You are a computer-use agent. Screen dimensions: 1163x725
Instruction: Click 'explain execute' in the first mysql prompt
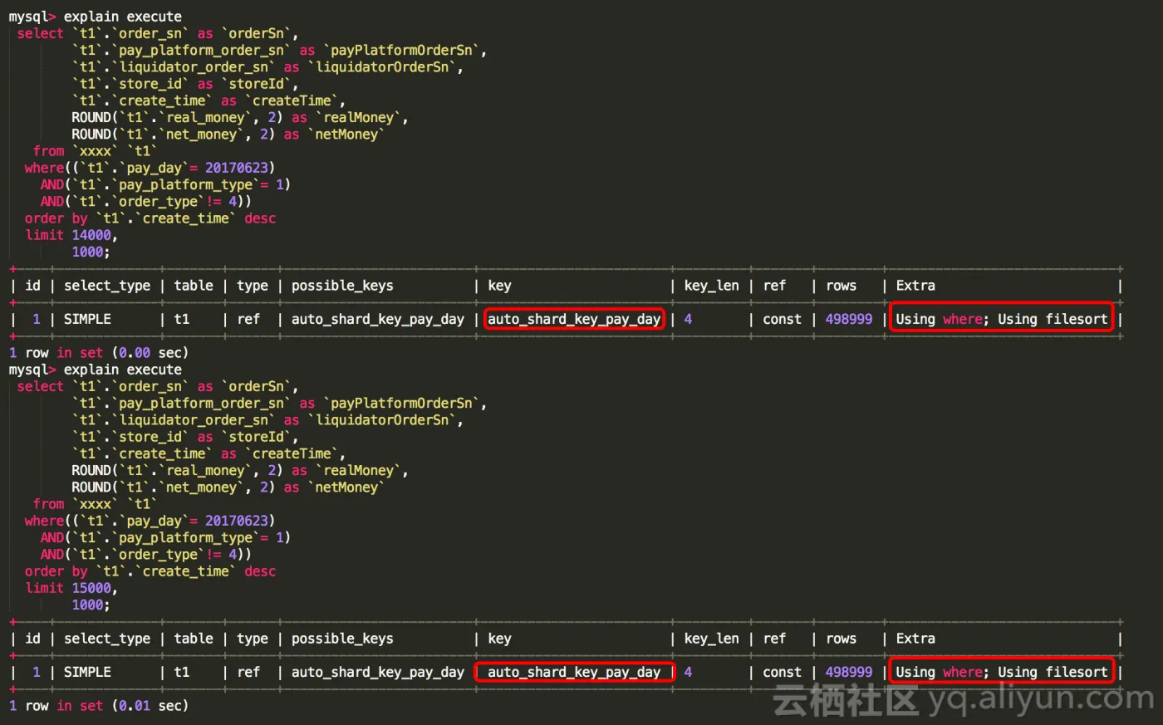pyautogui.click(x=123, y=17)
